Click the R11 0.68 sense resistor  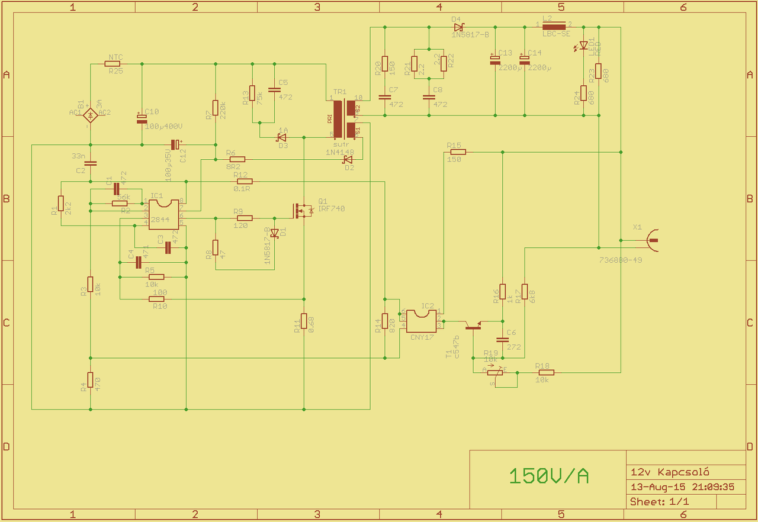click(304, 321)
